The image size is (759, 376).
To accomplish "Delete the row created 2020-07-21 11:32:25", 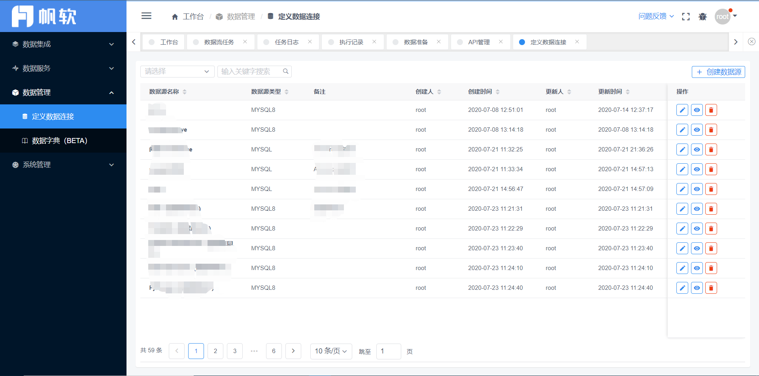I will click(711, 149).
